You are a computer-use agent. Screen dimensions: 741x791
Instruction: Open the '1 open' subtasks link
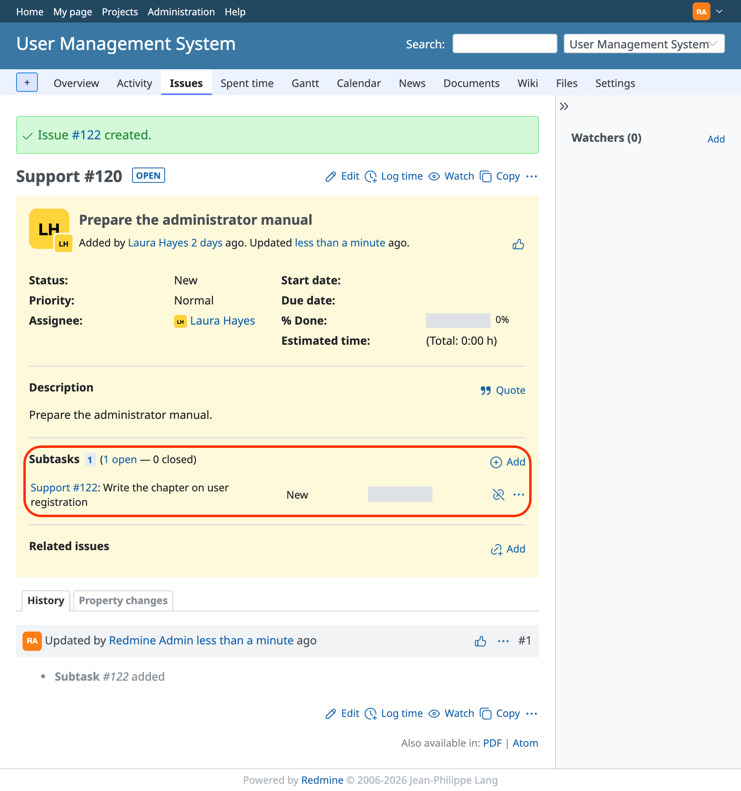tap(120, 460)
